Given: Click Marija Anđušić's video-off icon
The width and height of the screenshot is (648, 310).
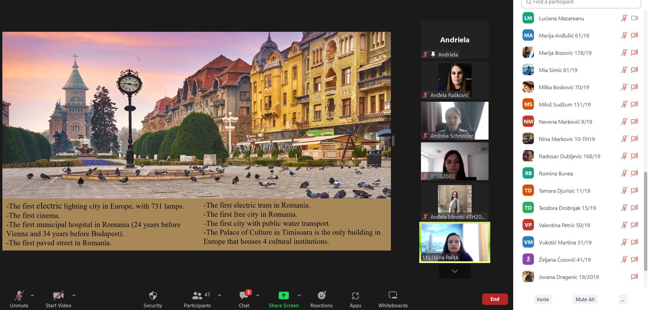Looking at the screenshot, I should click(x=634, y=35).
